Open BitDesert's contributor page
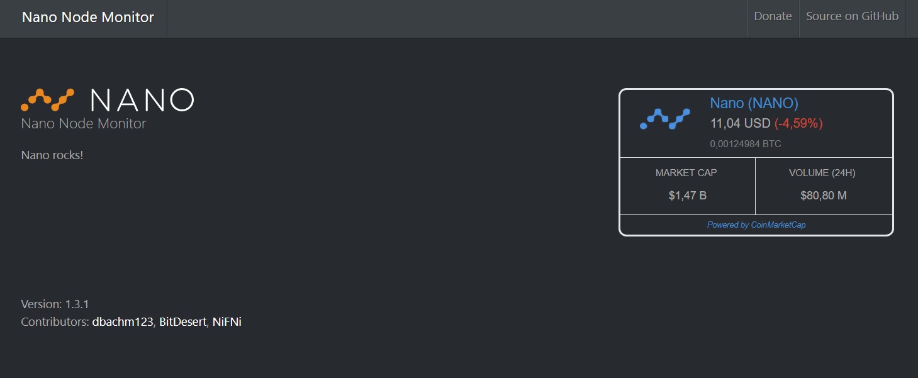This screenshot has height=378, width=918. pyautogui.click(x=181, y=321)
